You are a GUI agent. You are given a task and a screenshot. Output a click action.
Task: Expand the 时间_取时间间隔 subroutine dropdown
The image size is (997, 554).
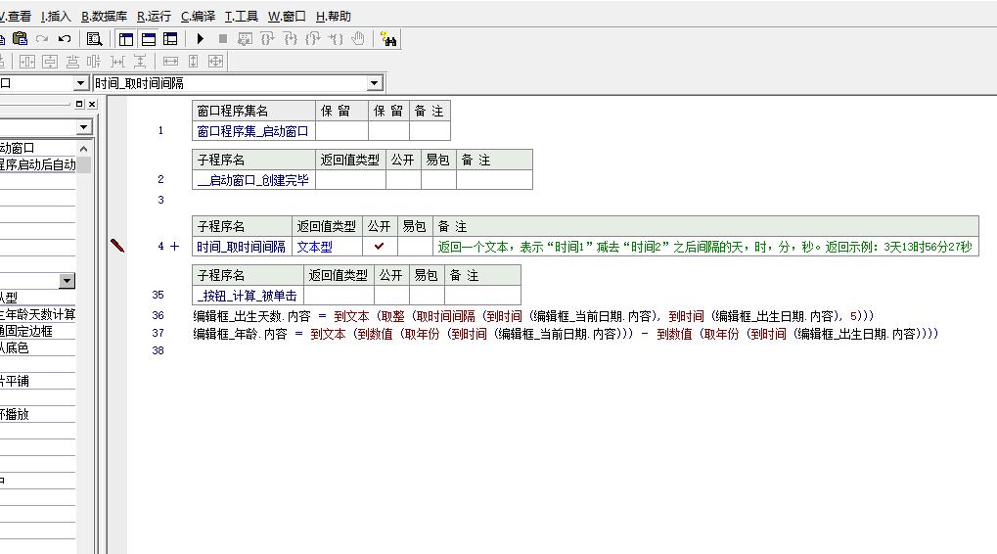click(375, 83)
